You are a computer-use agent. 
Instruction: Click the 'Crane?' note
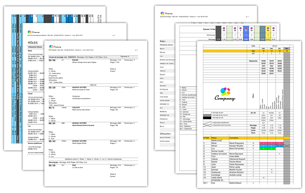(113, 71)
